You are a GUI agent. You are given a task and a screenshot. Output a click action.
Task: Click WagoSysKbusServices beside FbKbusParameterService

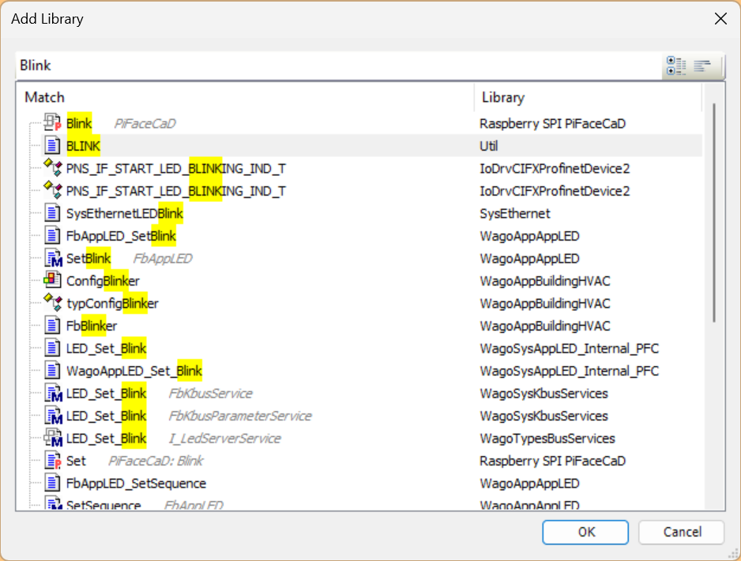tap(544, 416)
